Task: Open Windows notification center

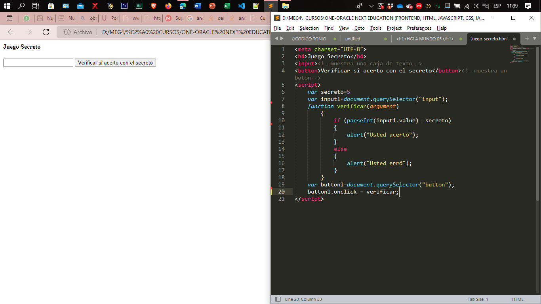Action: pos(528,6)
